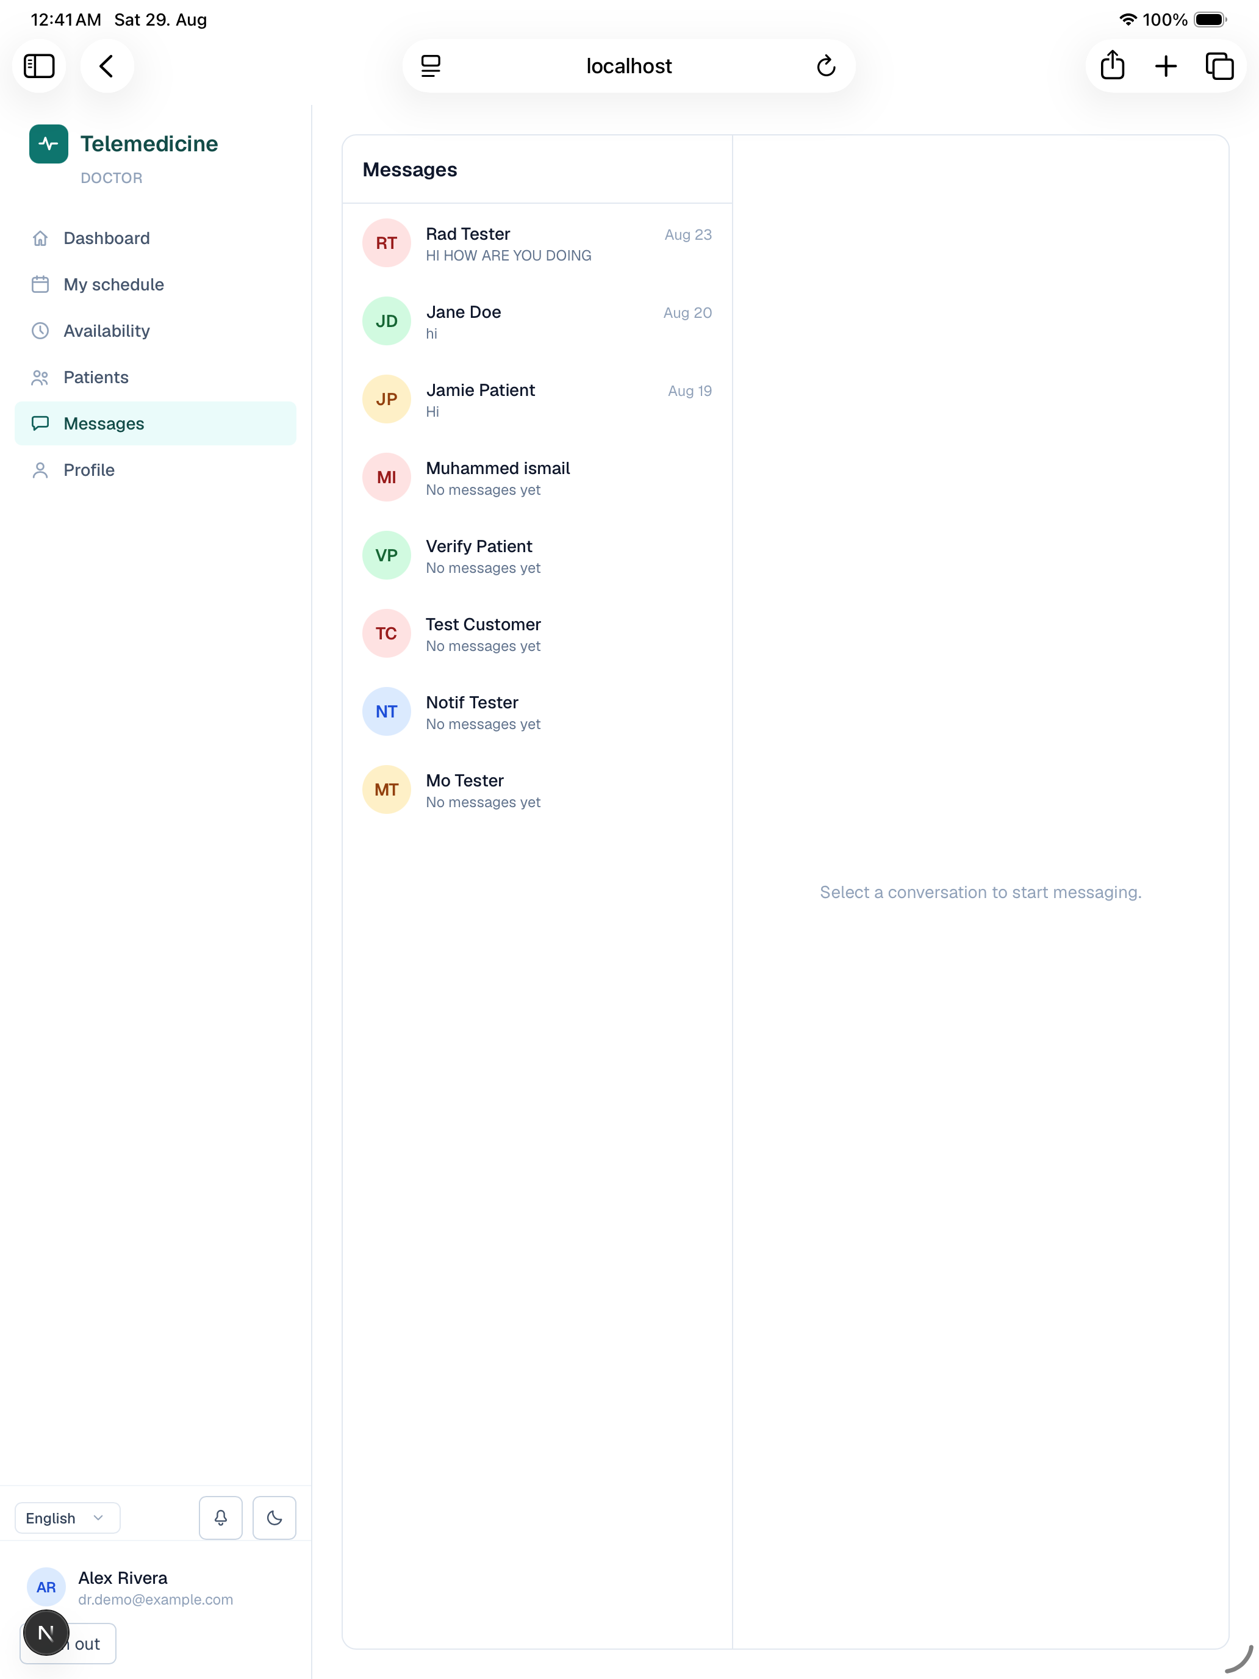Viewport: 1259px width, 1679px height.
Task: Open the share sheet icon
Action: pos(1113,66)
